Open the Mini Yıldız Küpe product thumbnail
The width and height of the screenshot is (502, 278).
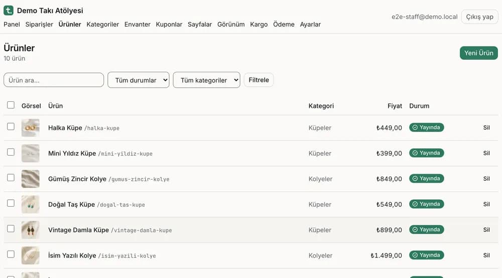pyautogui.click(x=31, y=153)
